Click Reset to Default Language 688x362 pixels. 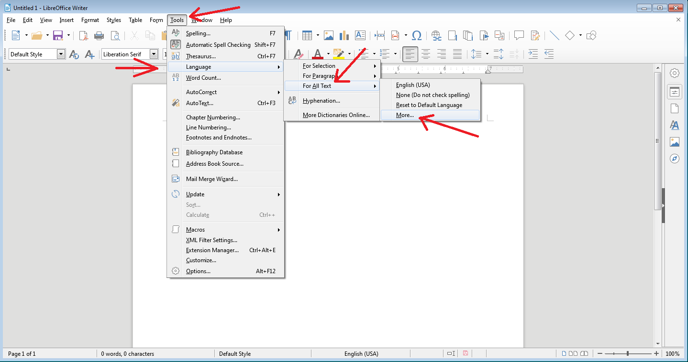(x=430, y=105)
